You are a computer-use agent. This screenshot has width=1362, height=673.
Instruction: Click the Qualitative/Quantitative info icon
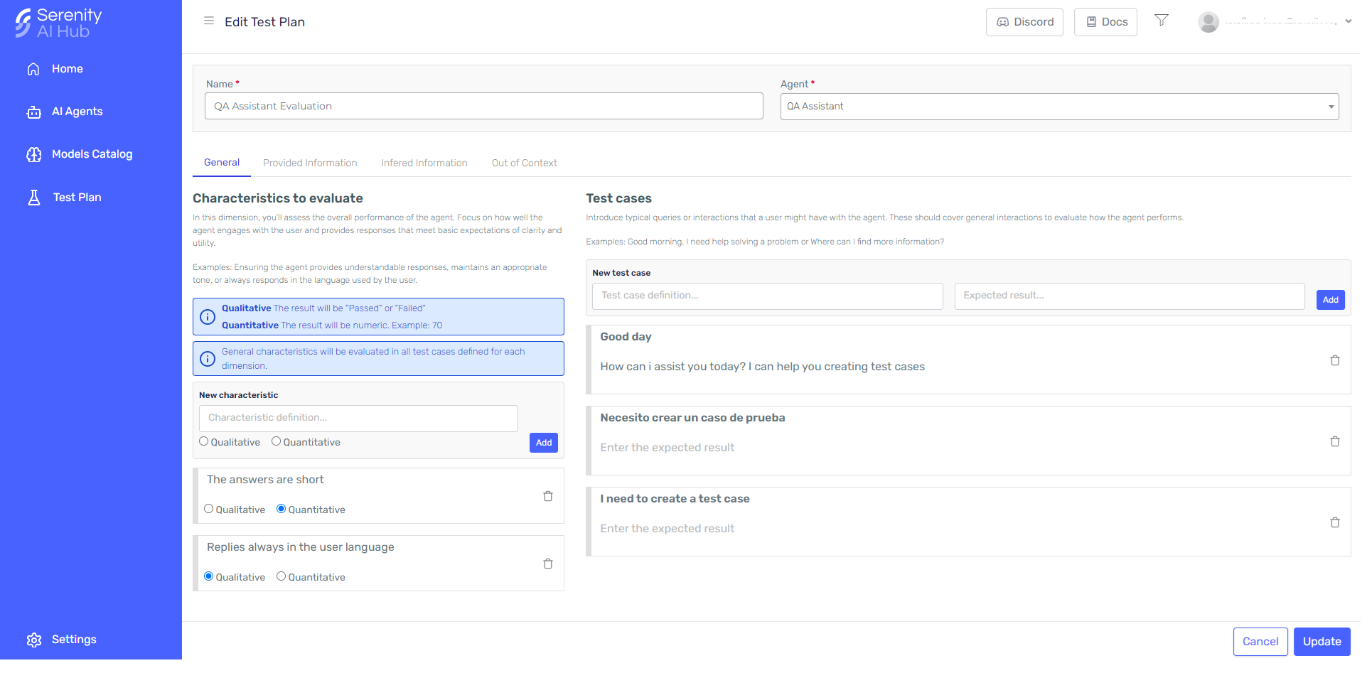pyautogui.click(x=208, y=317)
